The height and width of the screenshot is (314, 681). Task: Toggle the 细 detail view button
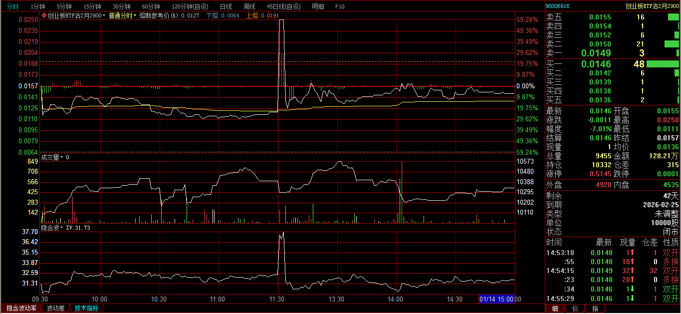pos(555,309)
